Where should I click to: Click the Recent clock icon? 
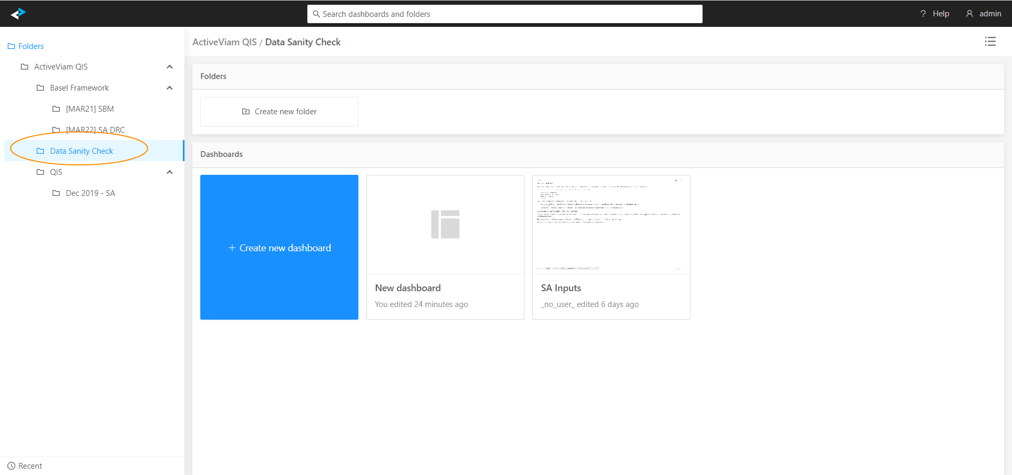pos(11,466)
